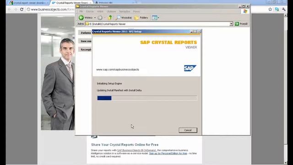
Task: Open the Explorer views dropdown button
Action: (x=156, y=18)
